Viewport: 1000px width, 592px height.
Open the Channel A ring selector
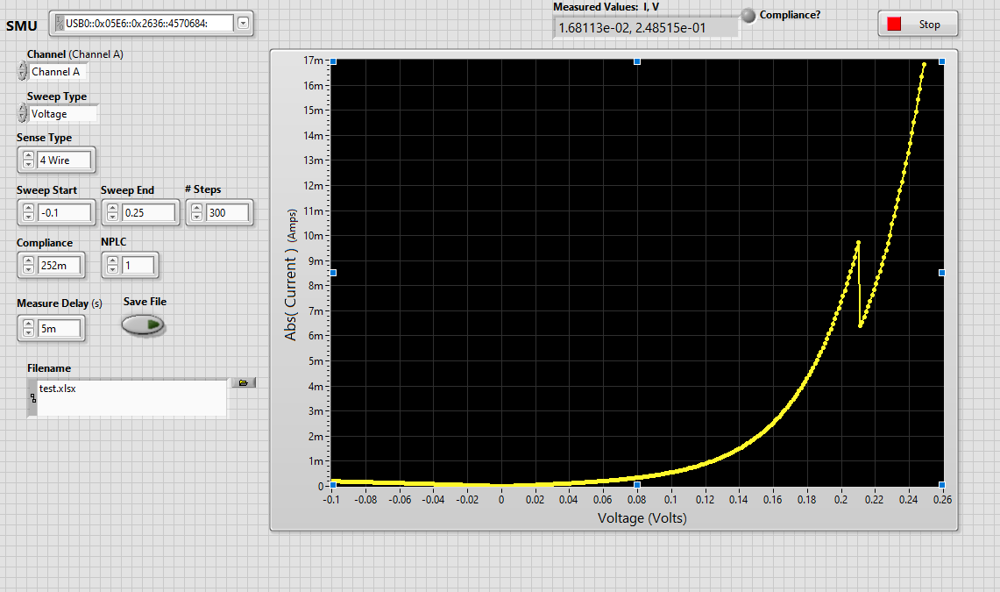(x=59, y=72)
